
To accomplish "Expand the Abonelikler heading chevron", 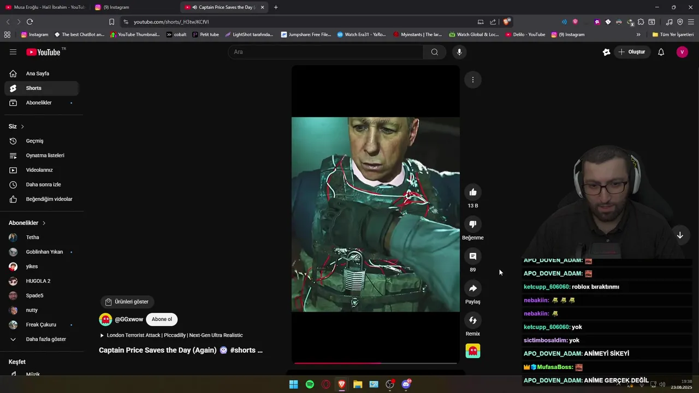I will [x=44, y=223].
